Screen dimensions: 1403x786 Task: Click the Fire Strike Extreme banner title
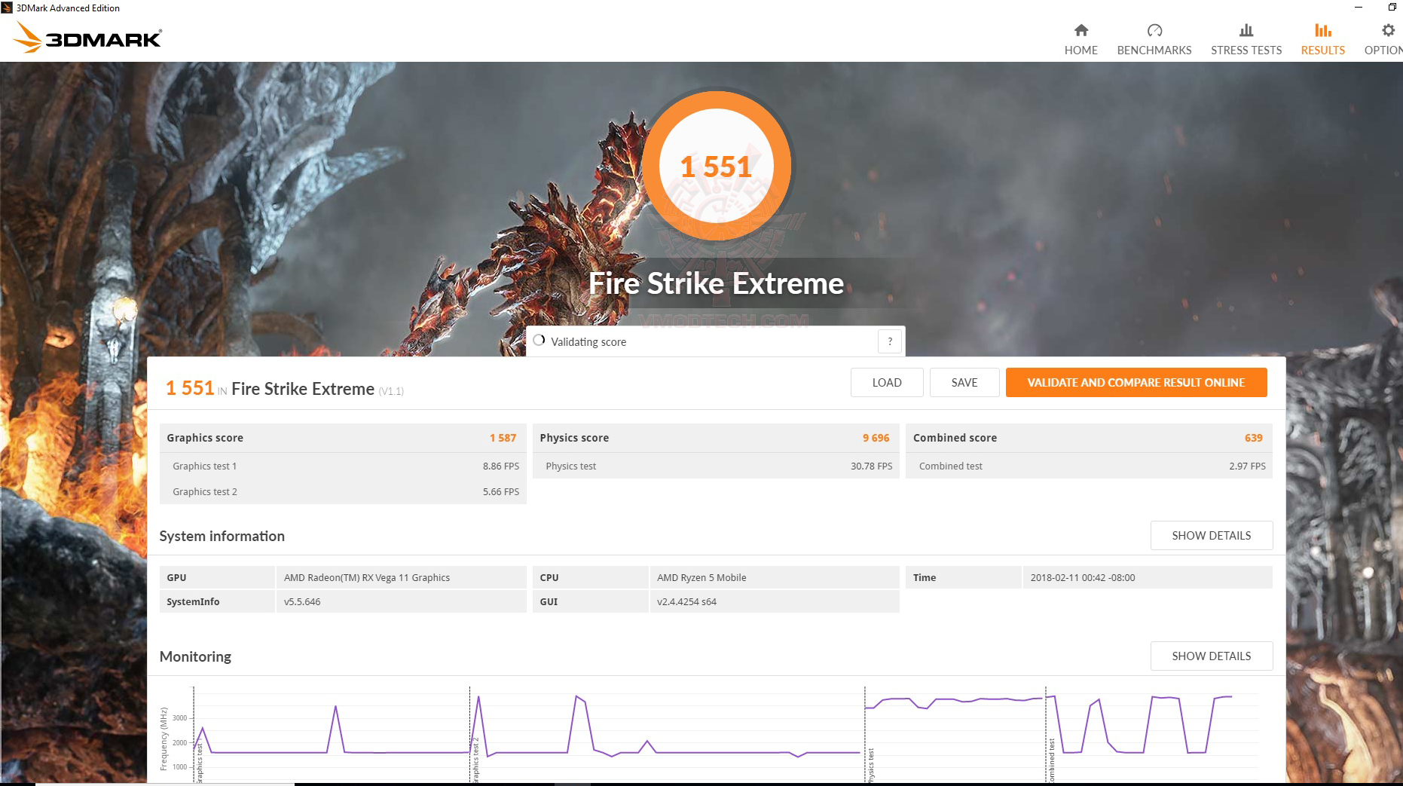click(x=716, y=283)
